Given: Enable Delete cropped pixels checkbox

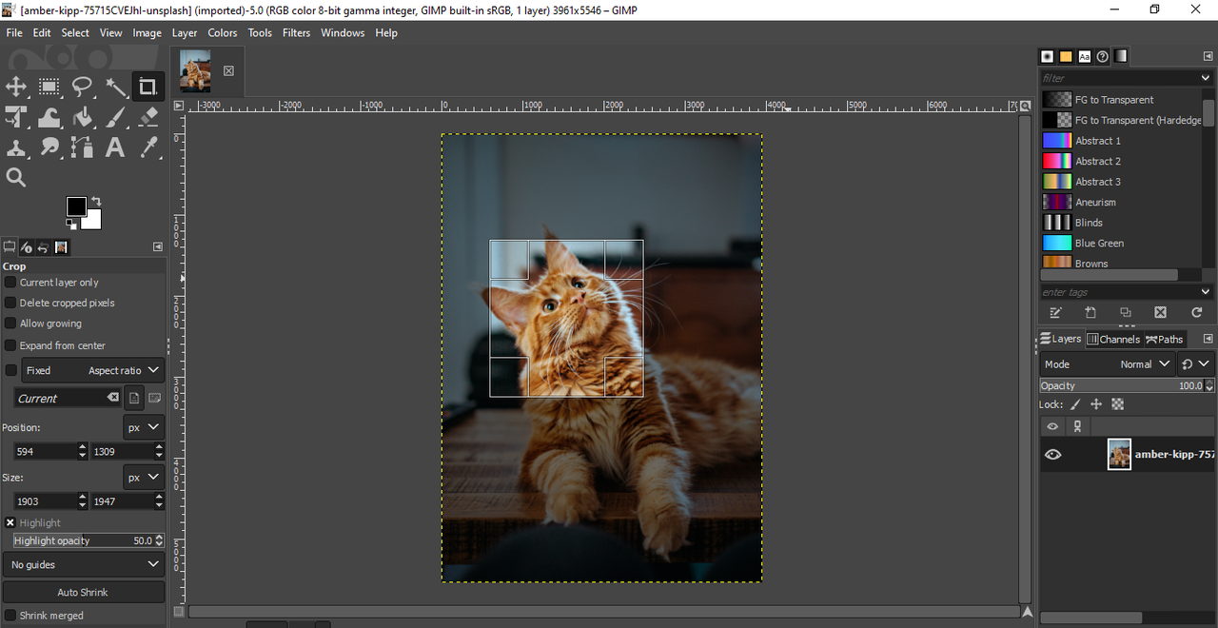Looking at the screenshot, I should (10, 303).
